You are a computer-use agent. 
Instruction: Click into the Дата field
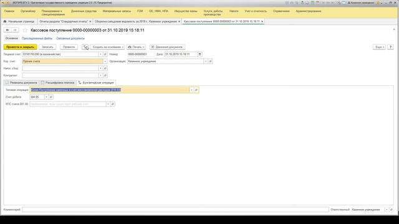181,54
